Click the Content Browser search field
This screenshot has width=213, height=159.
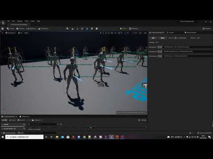tap(43, 125)
